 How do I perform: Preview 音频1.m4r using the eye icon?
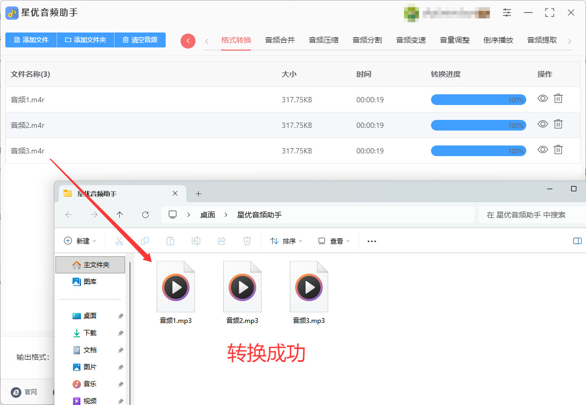point(543,99)
